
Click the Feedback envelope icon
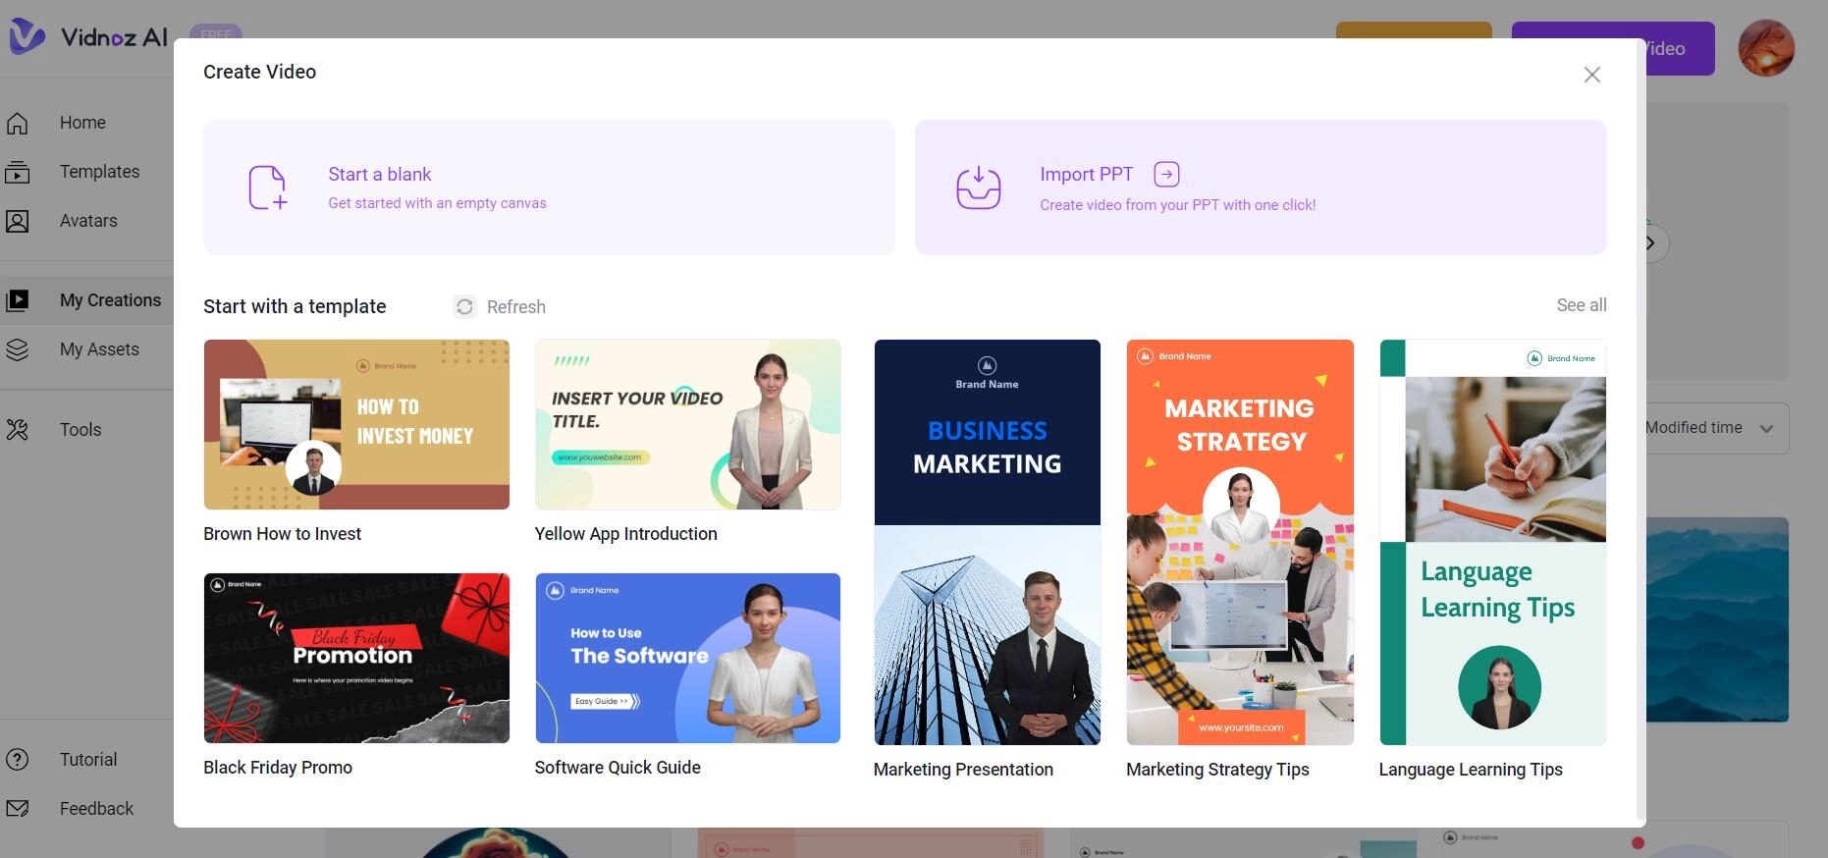click(18, 809)
